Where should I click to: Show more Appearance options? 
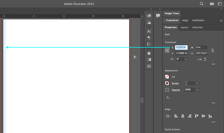pyautogui.click(x=213, y=103)
